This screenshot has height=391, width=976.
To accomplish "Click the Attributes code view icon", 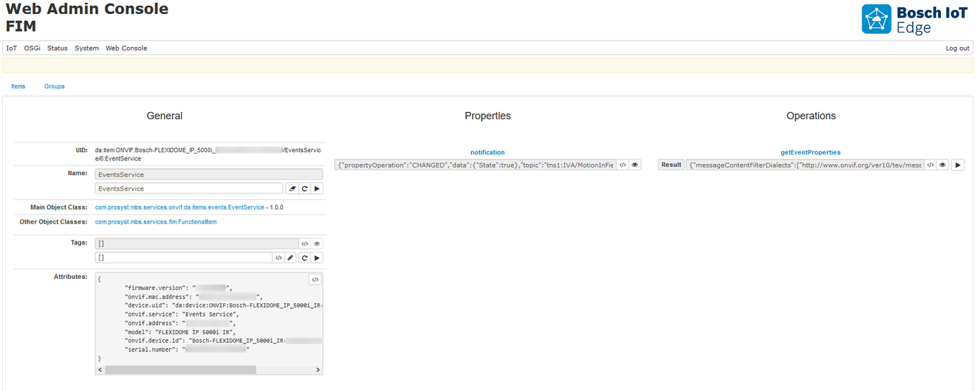I will [x=315, y=280].
